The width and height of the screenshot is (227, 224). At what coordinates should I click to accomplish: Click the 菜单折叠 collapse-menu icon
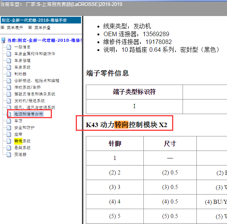30,28
